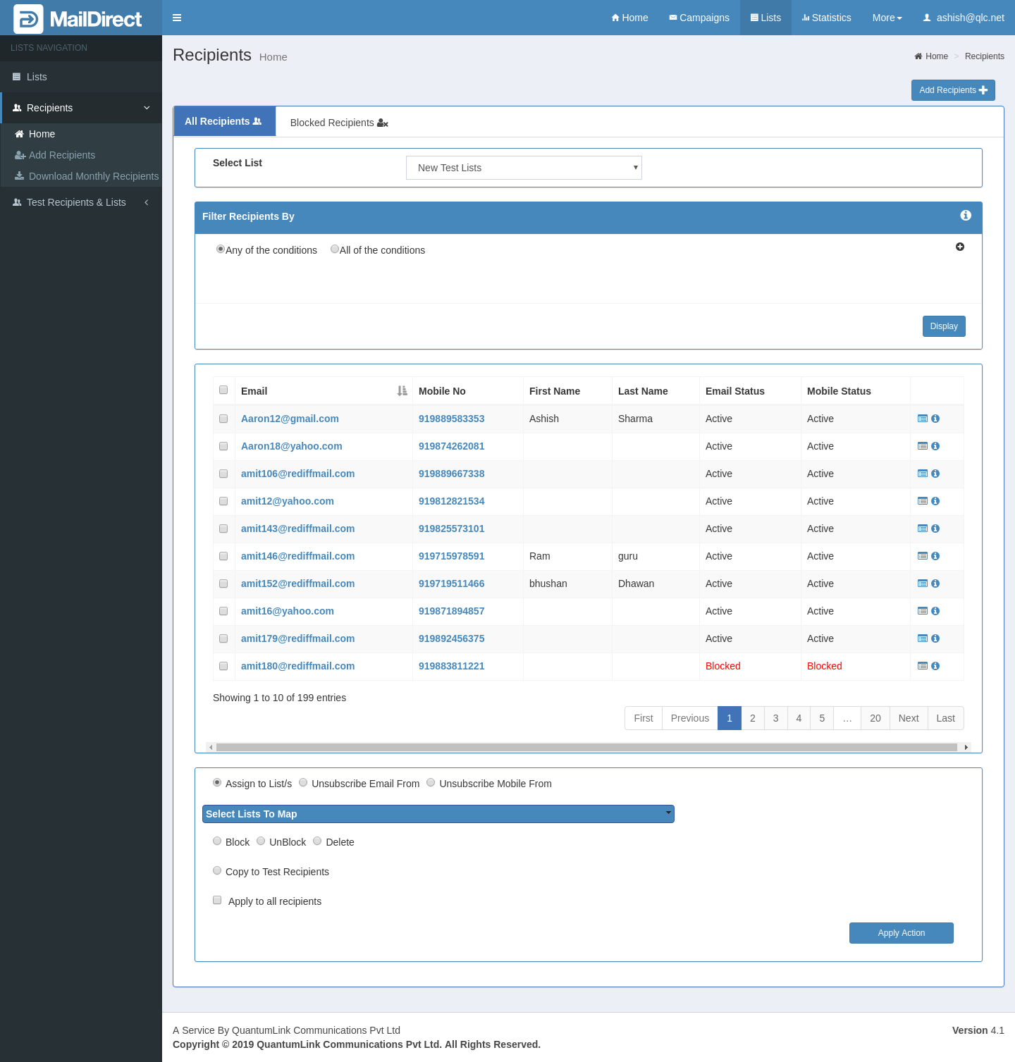Click details card icon for amit146@rediffmail.com row

[923, 556]
